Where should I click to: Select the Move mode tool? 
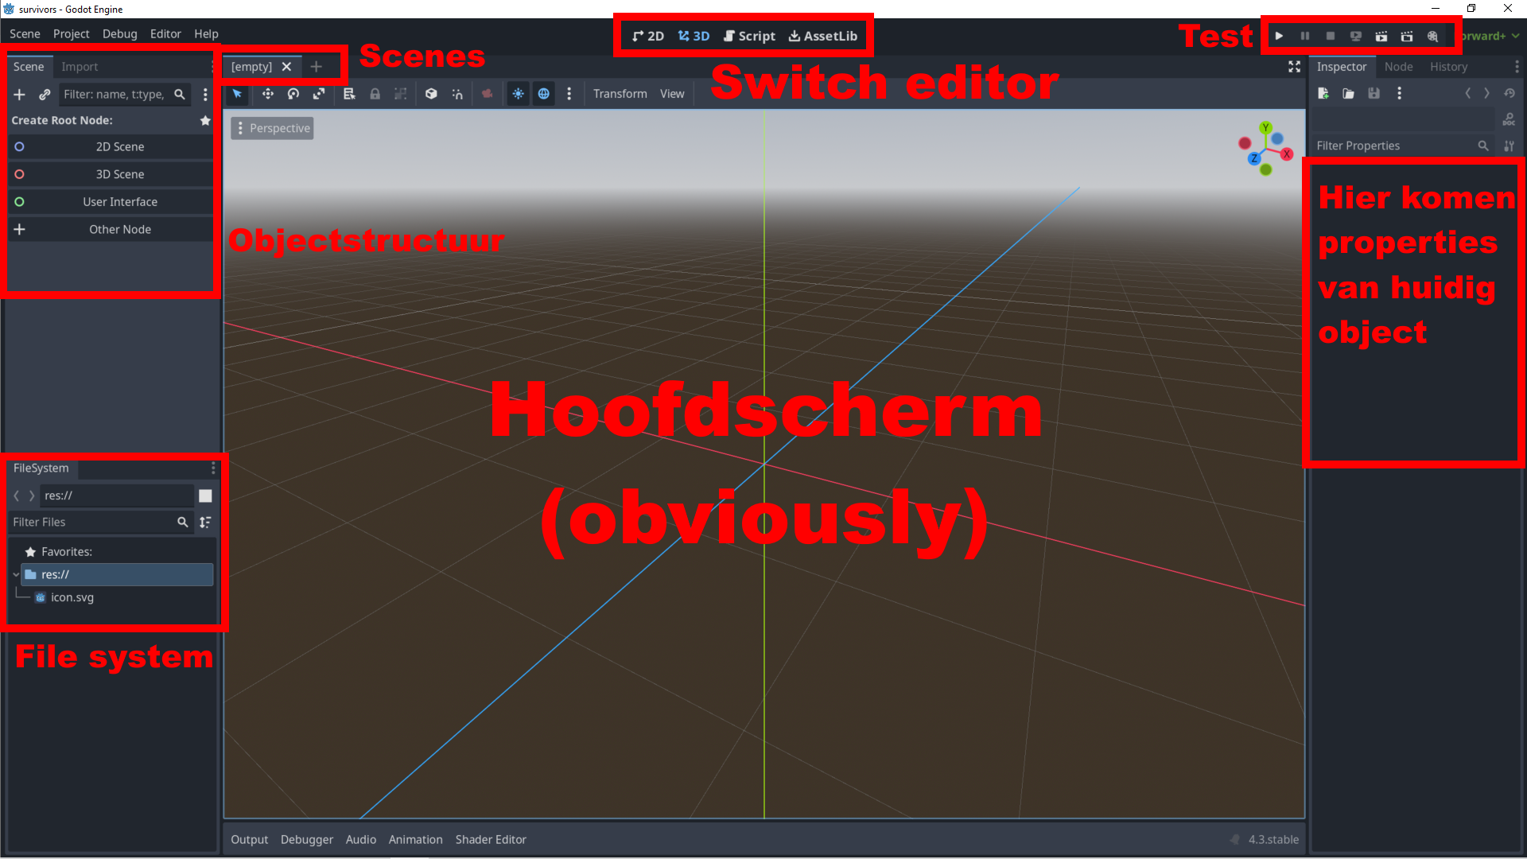pyautogui.click(x=268, y=94)
